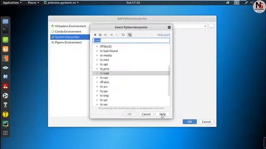Click the project directory toolbar icon
This screenshot has width=266, height=149.
tap(105, 35)
